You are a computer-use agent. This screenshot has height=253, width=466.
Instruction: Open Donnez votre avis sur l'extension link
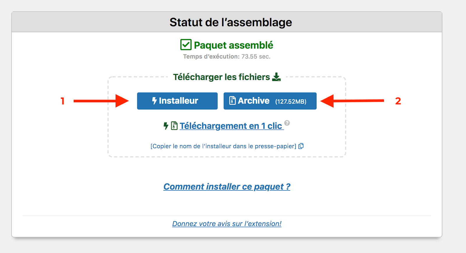(227, 224)
